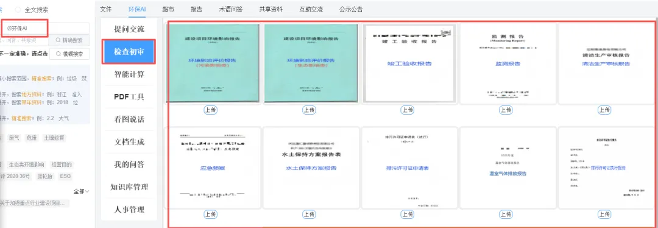658x228 pixels.
Task: Open 人事管理 in the side menu
Action: pos(129,209)
